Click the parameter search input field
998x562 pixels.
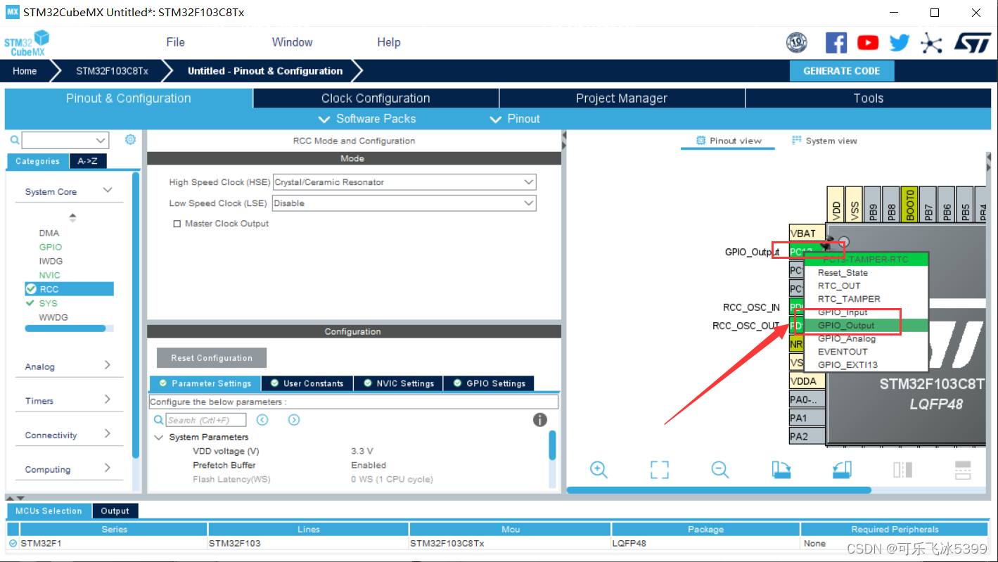(x=206, y=420)
